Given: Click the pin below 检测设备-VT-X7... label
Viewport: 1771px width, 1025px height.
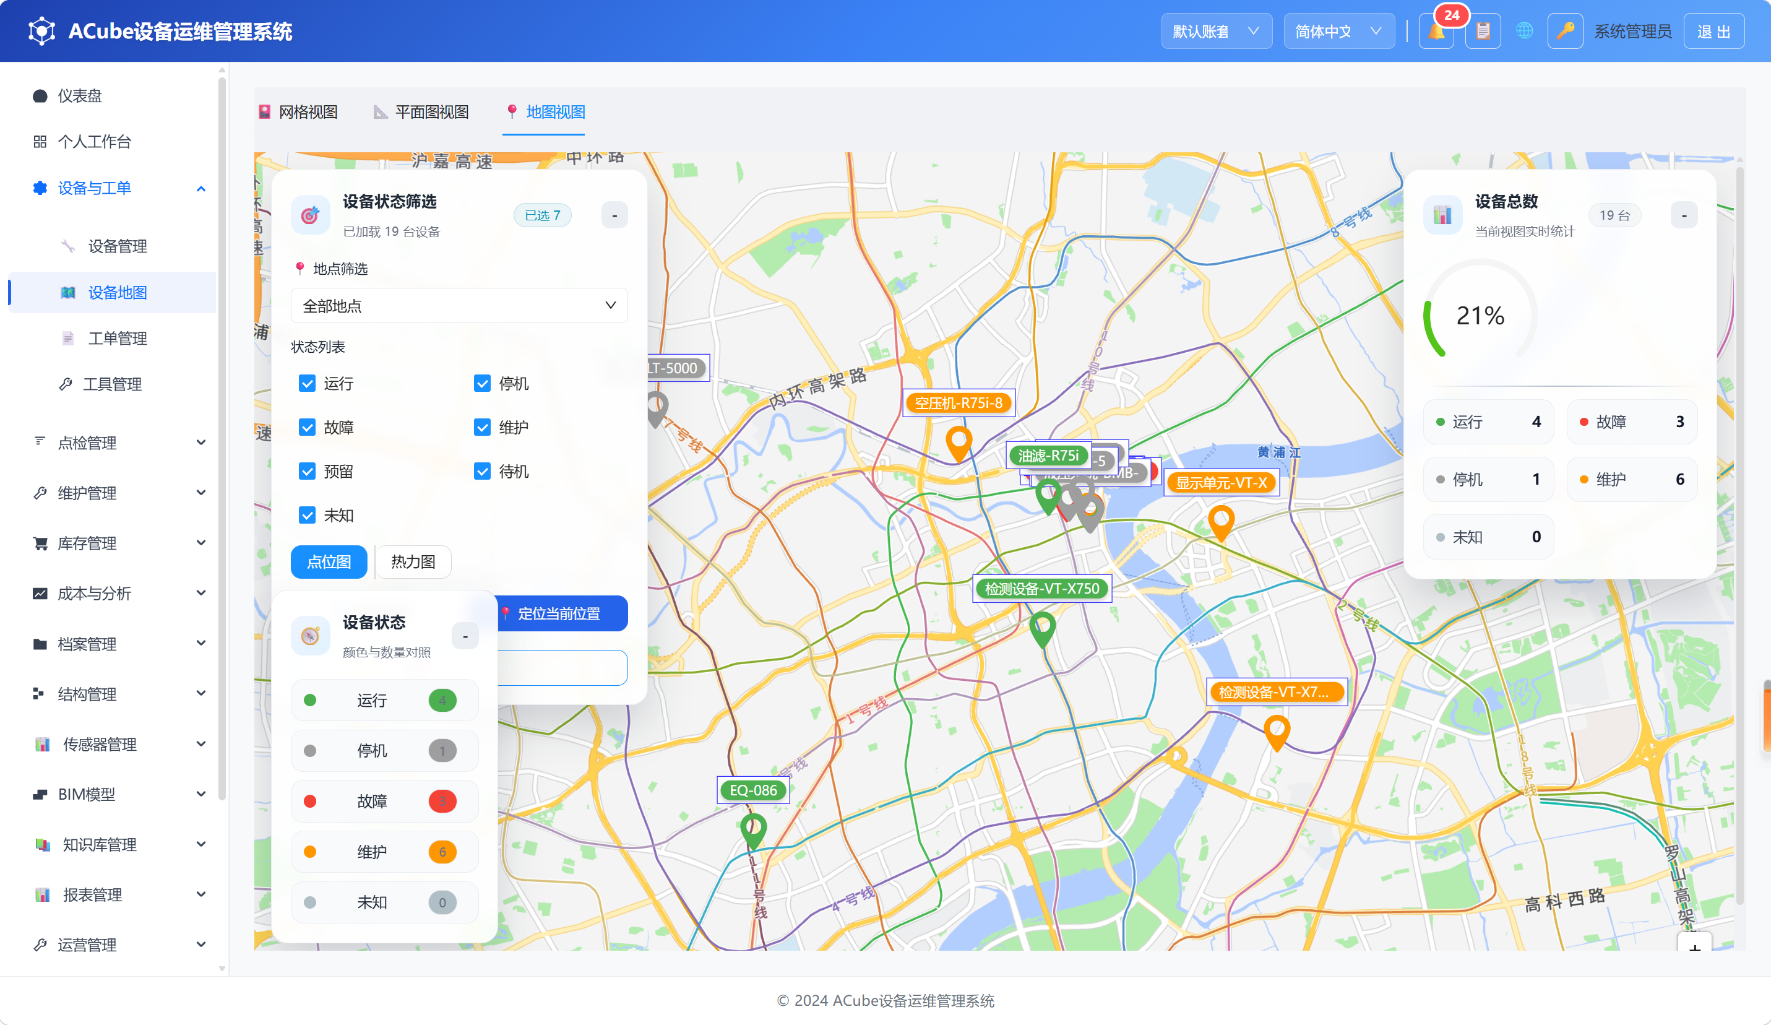Looking at the screenshot, I should pyautogui.click(x=1276, y=733).
